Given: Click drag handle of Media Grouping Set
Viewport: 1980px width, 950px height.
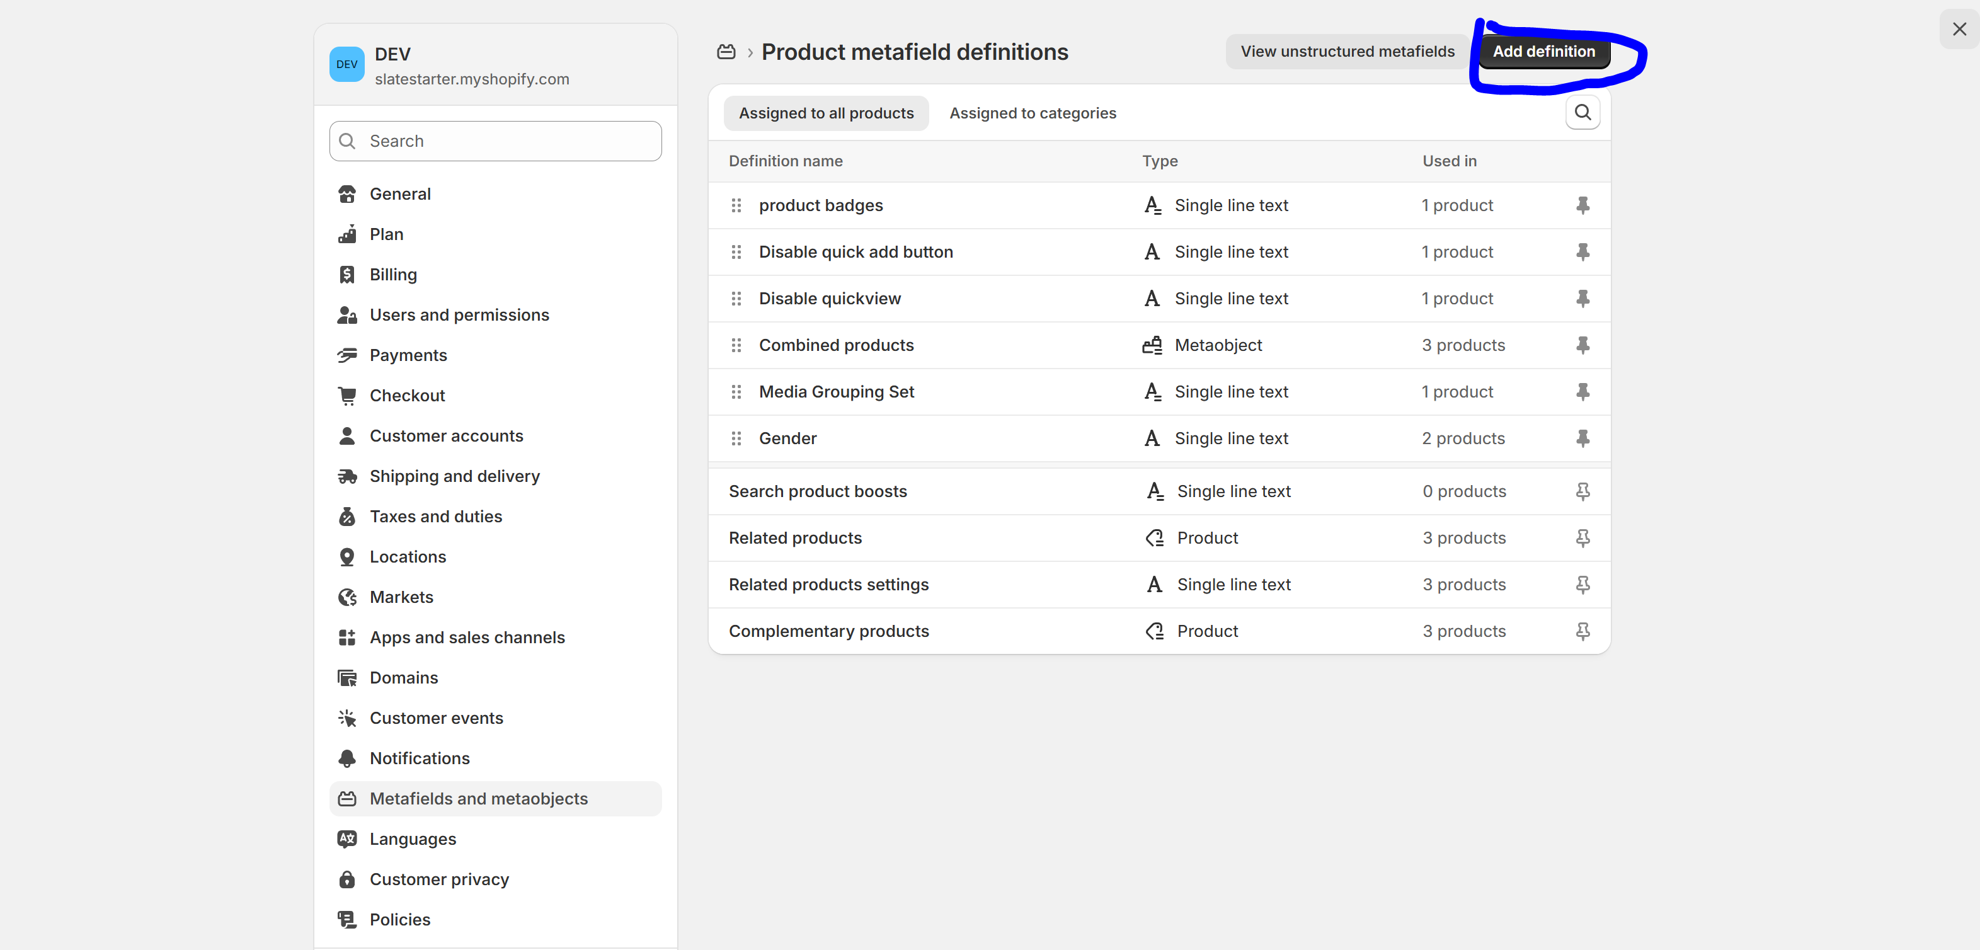Looking at the screenshot, I should [736, 392].
